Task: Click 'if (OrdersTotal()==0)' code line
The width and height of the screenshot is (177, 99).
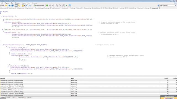Action: tap(9, 16)
